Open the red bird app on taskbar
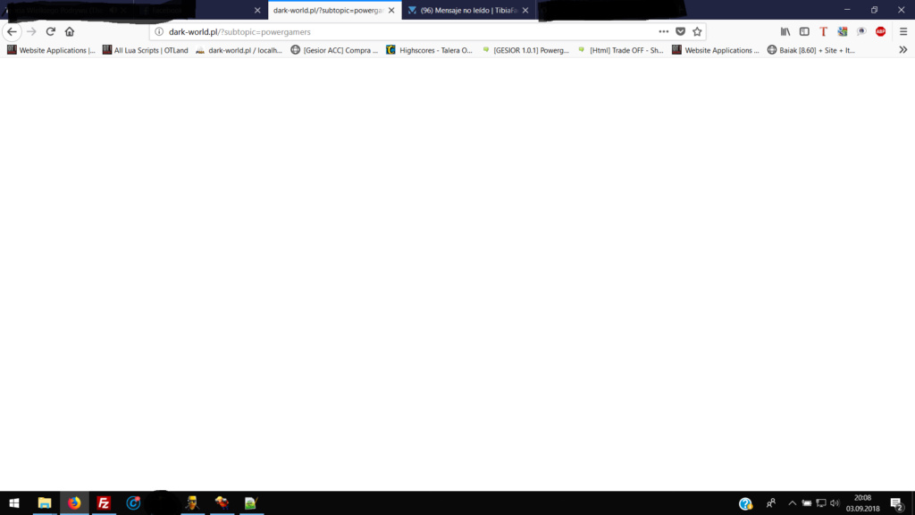The image size is (915, 515). click(x=222, y=502)
